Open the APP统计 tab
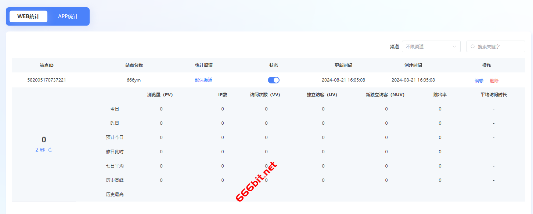The image size is (533, 214). 68,16
